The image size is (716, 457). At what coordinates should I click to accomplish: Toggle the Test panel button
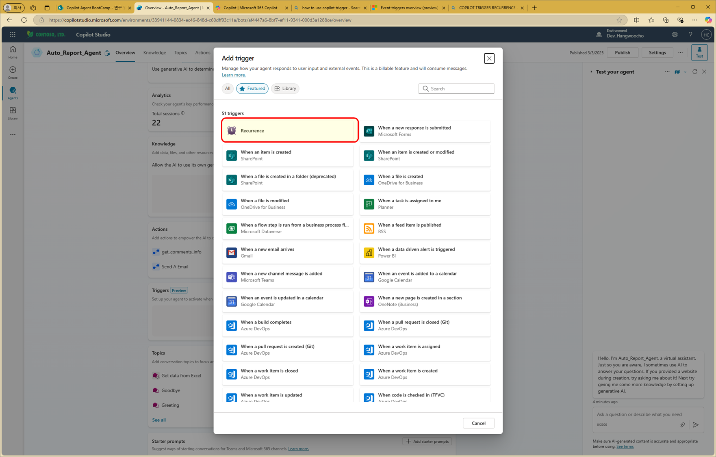pyautogui.click(x=699, y=52)
